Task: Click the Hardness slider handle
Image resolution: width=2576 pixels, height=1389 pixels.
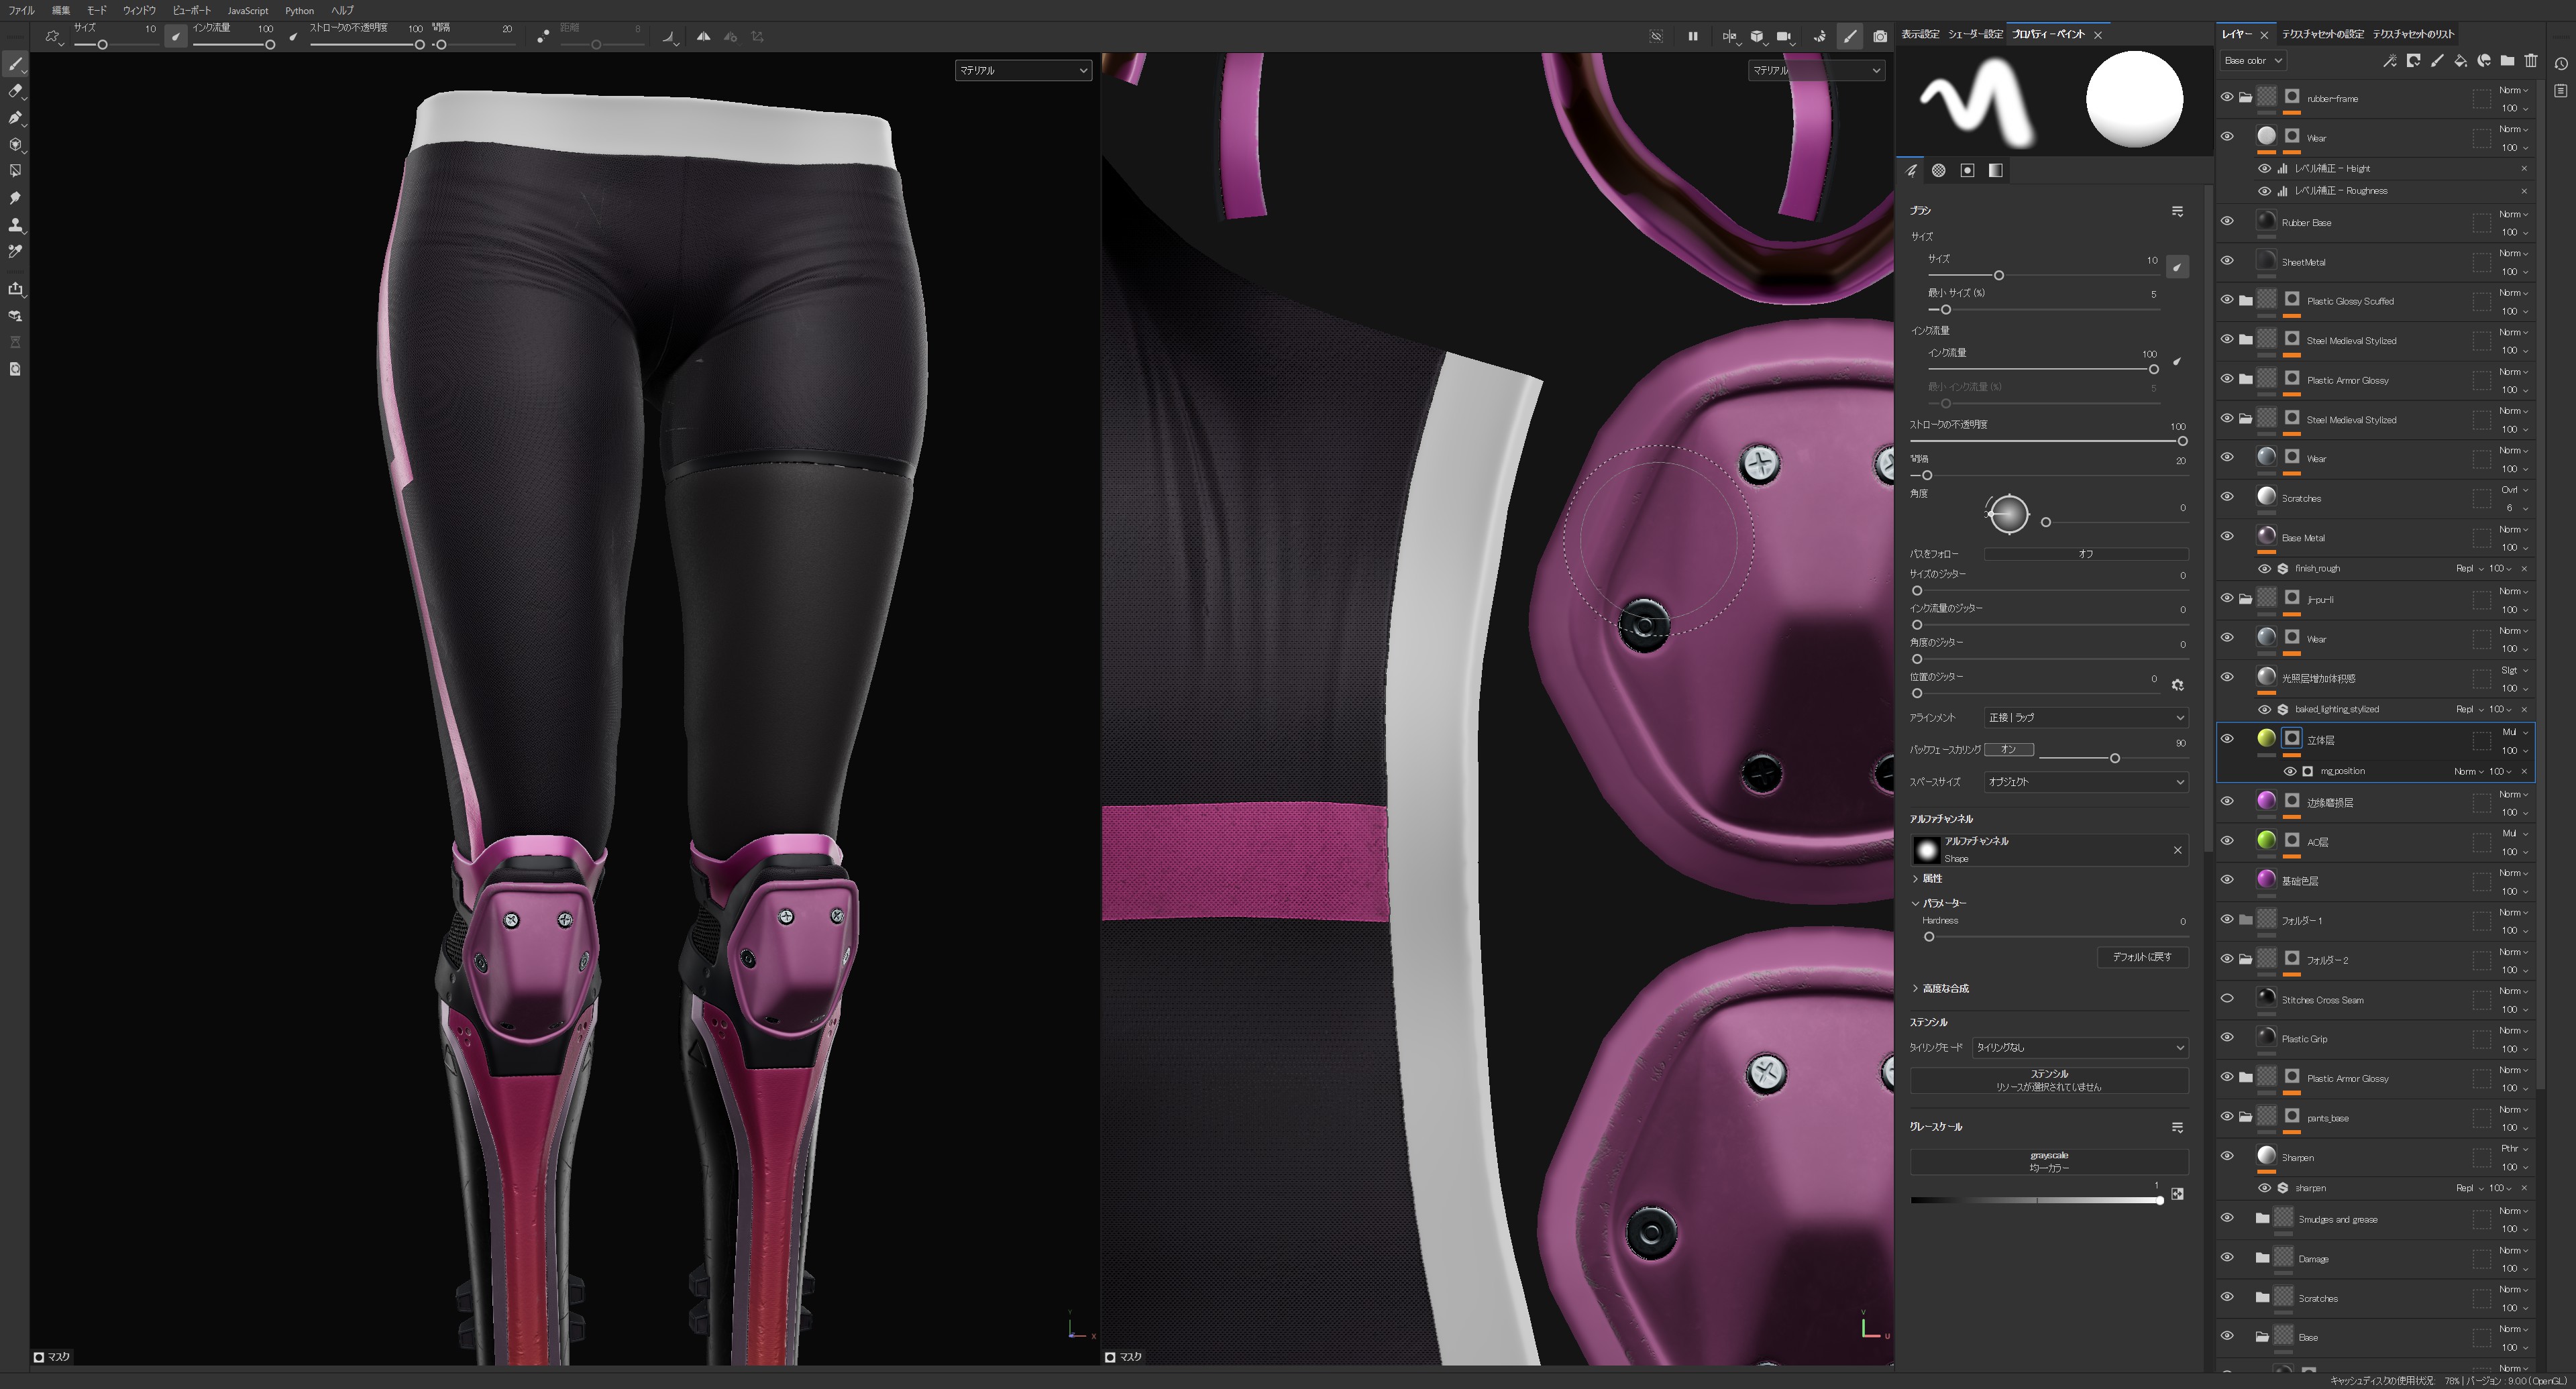Action: pos(1929,937)
